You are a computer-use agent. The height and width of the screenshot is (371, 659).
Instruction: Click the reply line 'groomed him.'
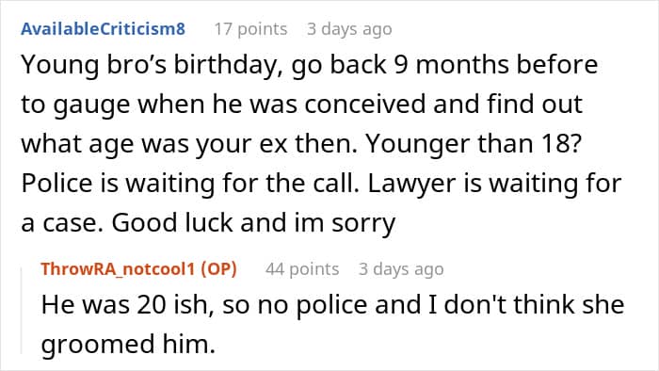tap(128, 344)
